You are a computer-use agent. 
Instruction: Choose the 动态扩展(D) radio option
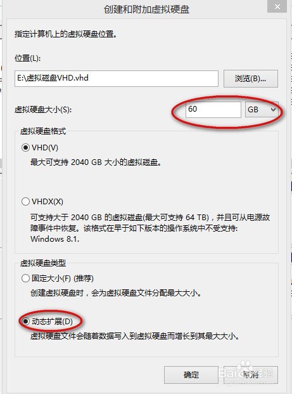[25, 321]
